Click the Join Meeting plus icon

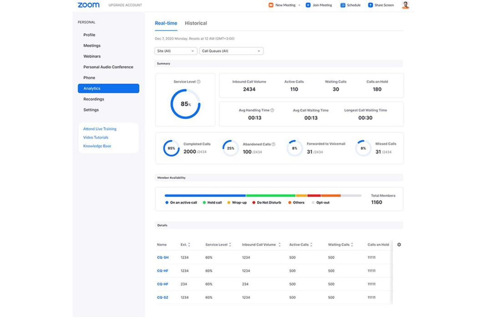pyautogui.click(x=308, y=5)
